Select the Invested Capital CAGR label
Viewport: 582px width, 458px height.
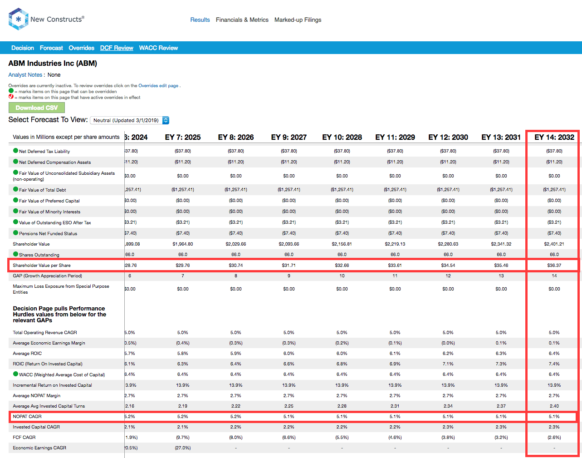point(36,427)
